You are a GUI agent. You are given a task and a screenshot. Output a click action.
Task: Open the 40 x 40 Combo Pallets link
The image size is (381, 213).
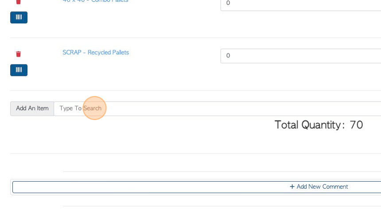tap(95, 1)
